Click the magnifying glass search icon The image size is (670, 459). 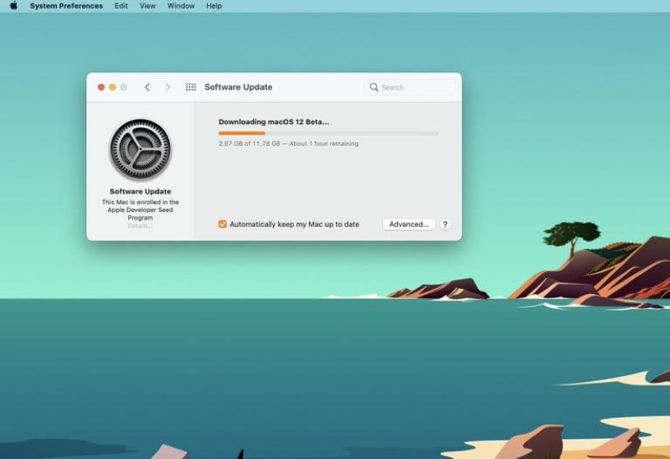[374, 87]
